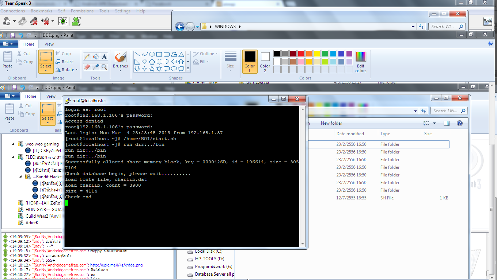Open the Resize option in Paint
Screen dimensions: 497x280
(x=65, y=62)
